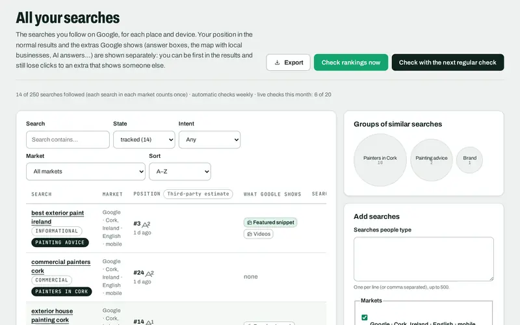Click the icon in the Featured snippet badge
The width and height of the screenshot is (520, 325).
[250, 222]
